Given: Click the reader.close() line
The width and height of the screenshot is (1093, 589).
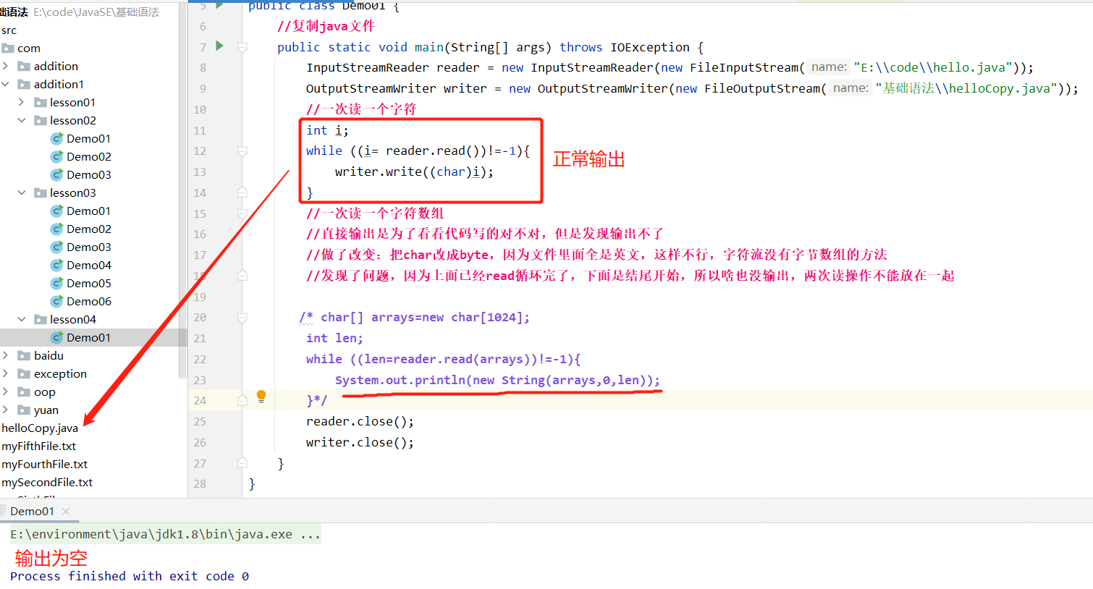Looking at the screenshot, I should point(360,421).
